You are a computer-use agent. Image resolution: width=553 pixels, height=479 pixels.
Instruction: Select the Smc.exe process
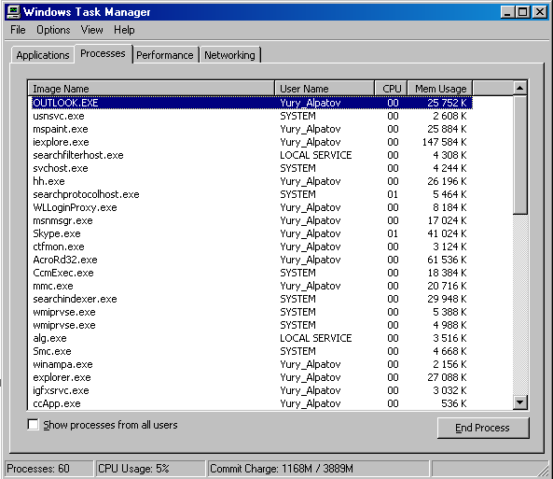252,351
